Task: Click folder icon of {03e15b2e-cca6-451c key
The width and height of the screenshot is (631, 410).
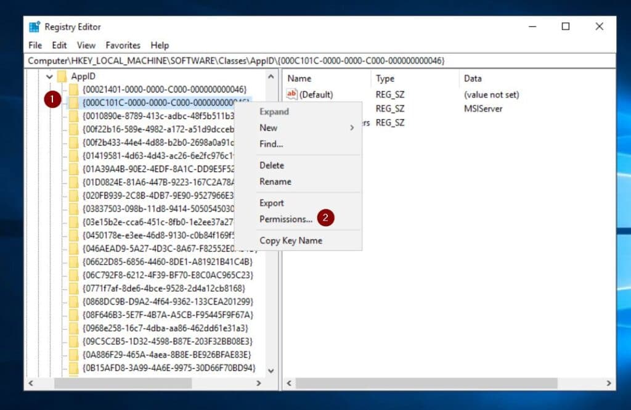Action: pyautogui.click(x=74, y=222)
